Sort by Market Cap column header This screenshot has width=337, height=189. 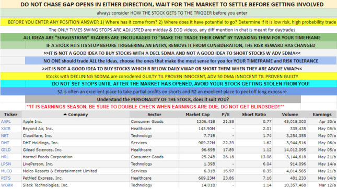(x=197, y=115)
